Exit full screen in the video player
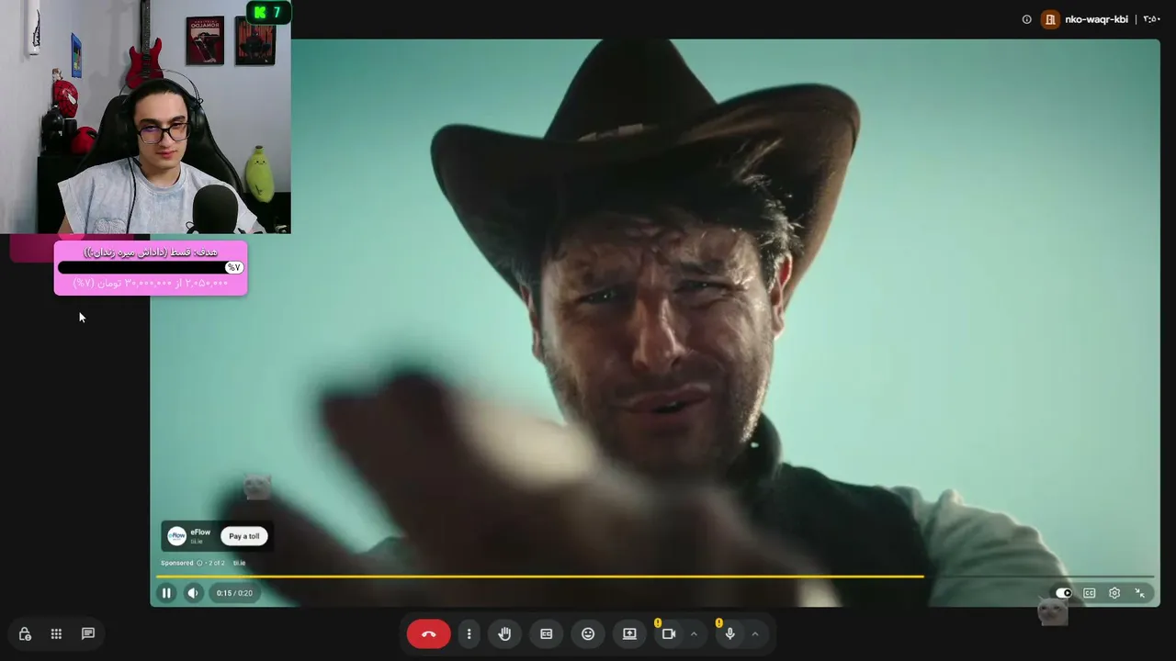1176x661 pixels. 1140,593
